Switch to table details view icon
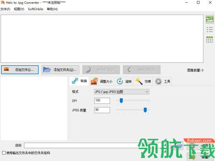 (x=209, y=39)
